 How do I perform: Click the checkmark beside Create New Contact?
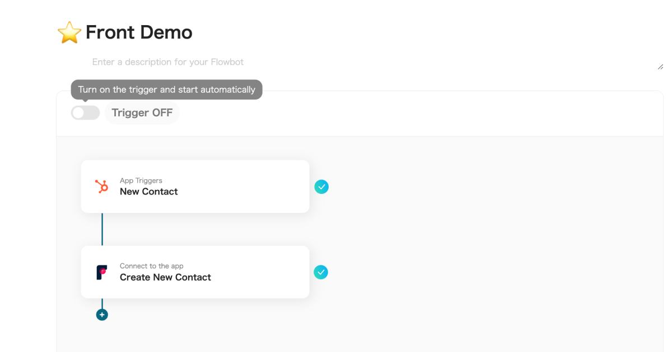[x=321, y=272]
